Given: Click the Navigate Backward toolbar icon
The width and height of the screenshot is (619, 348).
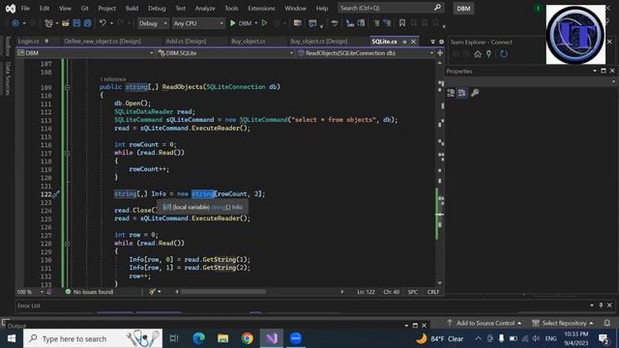Looking at the screenshot, I should click(x=15, y=23).
